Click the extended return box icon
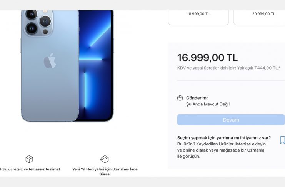 click(x=104, y=159)
